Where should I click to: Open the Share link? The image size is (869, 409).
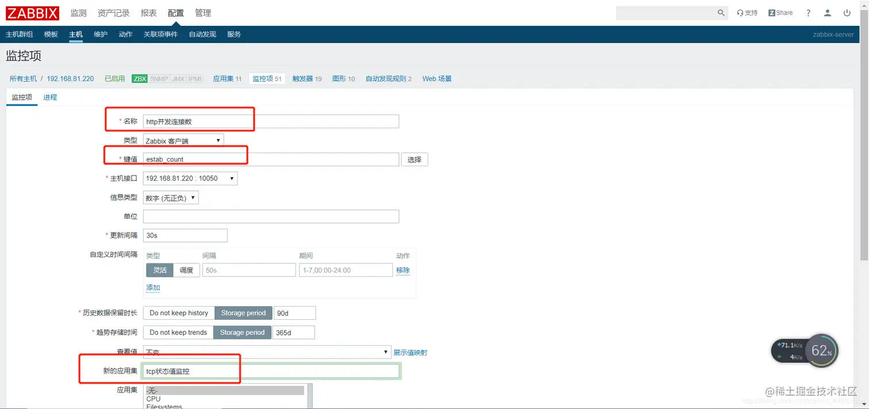[780, 13]
